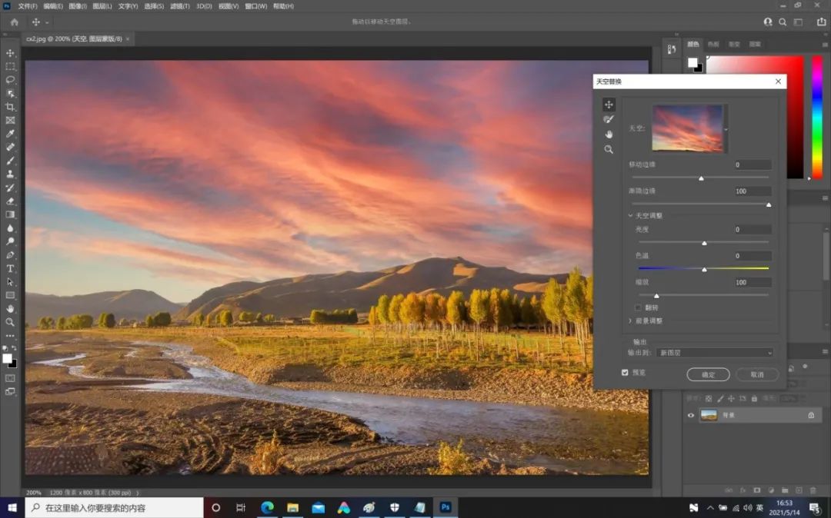Screen dimensions: 831x518
Task: Select the Zoom tool in the toolbar
Action: [x=10, y=322]
